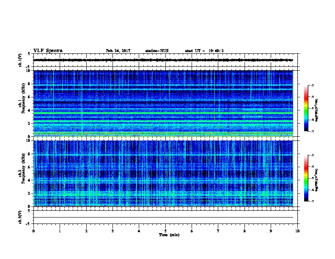Click the "VLF Spectra" plot title
Screen dimensions: 335x259
pos(48,51)
